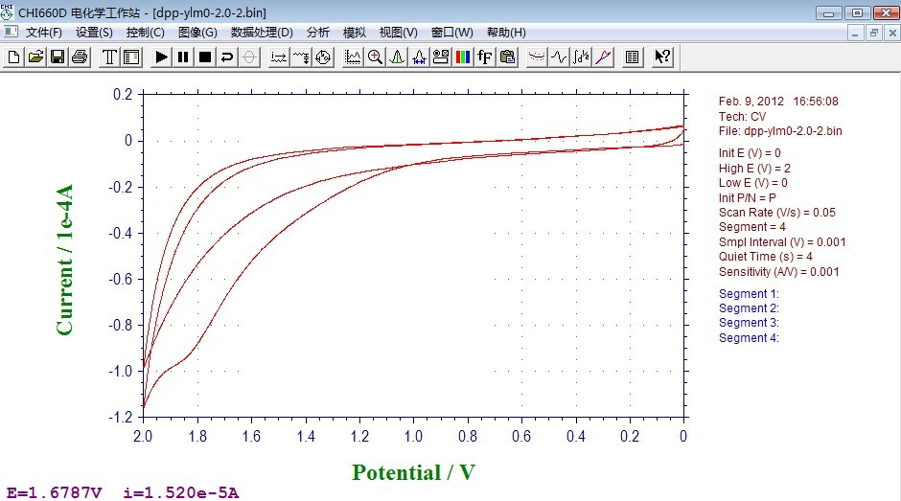Click the i=1.520e-5A current readout
The height and width of the screenshot is (501, 901).
tap(181, 493)
